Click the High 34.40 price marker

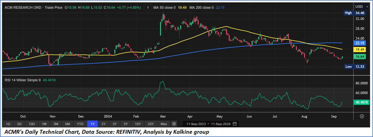pyautogui.click(x=355, y=13)
